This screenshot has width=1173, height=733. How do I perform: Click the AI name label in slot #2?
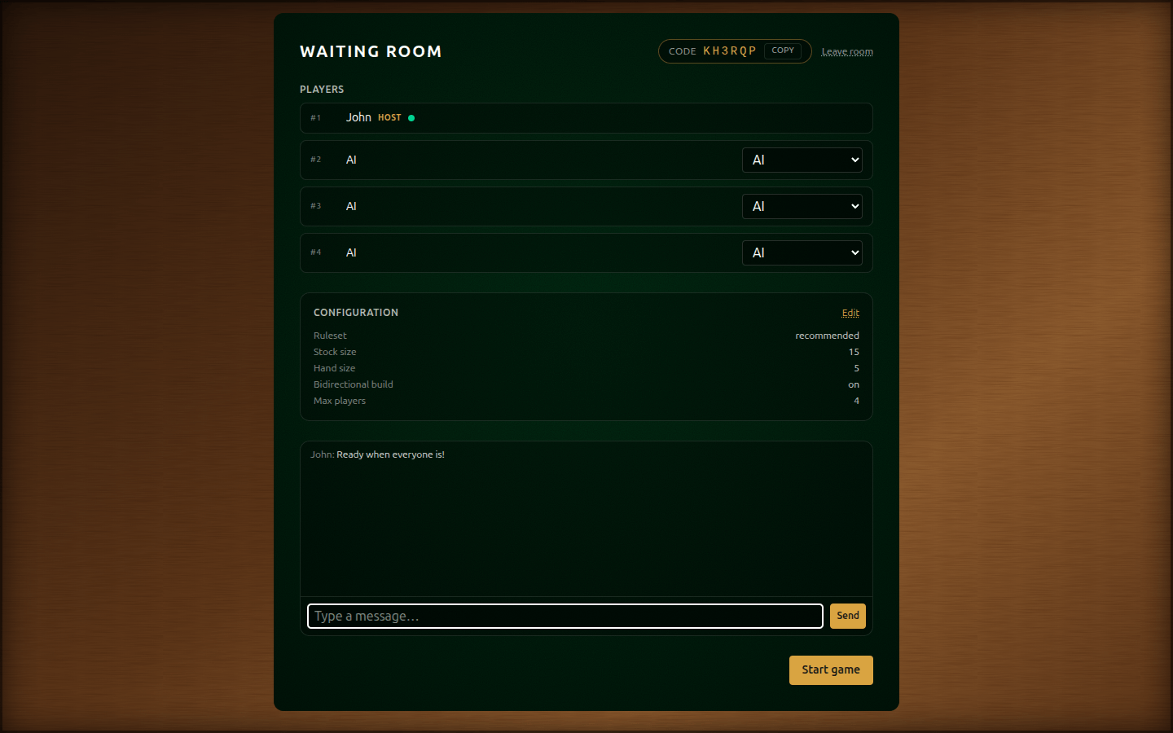click(x=351, y=160)
